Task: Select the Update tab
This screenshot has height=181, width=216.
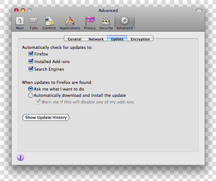Action: pos(117,39)
